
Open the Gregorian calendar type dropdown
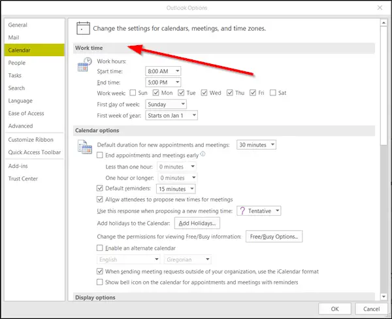(188, 260)
